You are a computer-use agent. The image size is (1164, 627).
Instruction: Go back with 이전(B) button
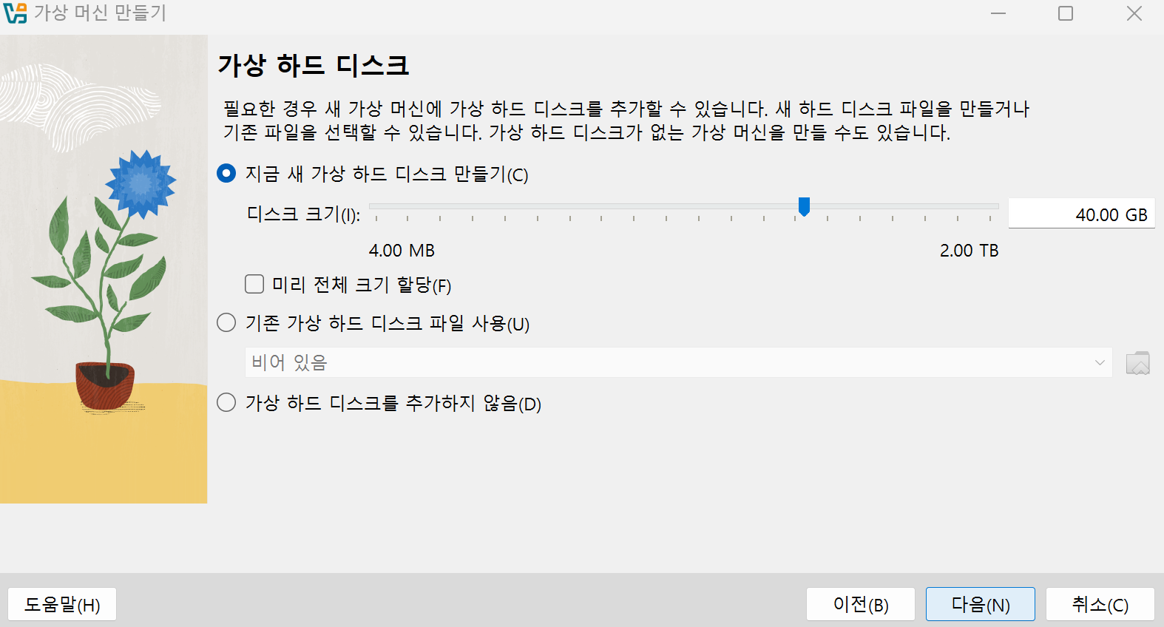(861, 605)
